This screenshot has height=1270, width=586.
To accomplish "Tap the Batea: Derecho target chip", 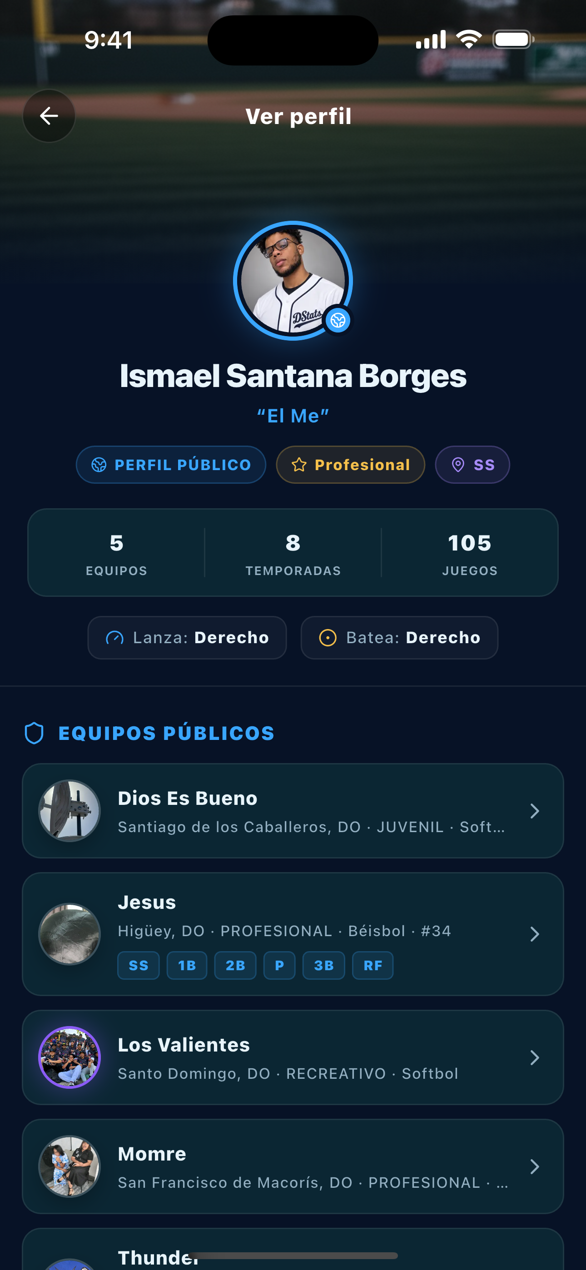I will point(399,637).
